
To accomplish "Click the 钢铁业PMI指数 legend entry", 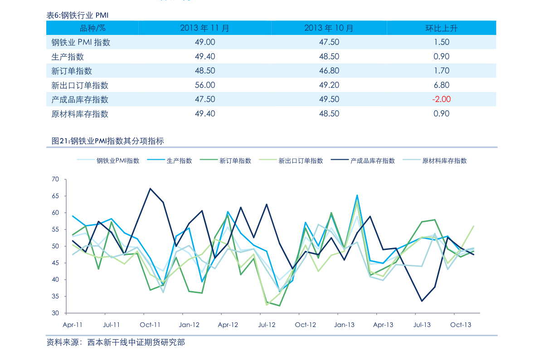I will pyautogui.click(x=117, y=161).
